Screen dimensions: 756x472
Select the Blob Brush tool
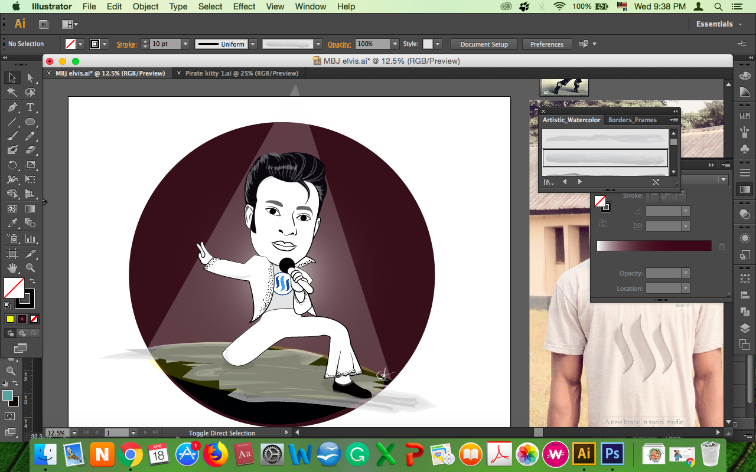(x=12, y=150)
